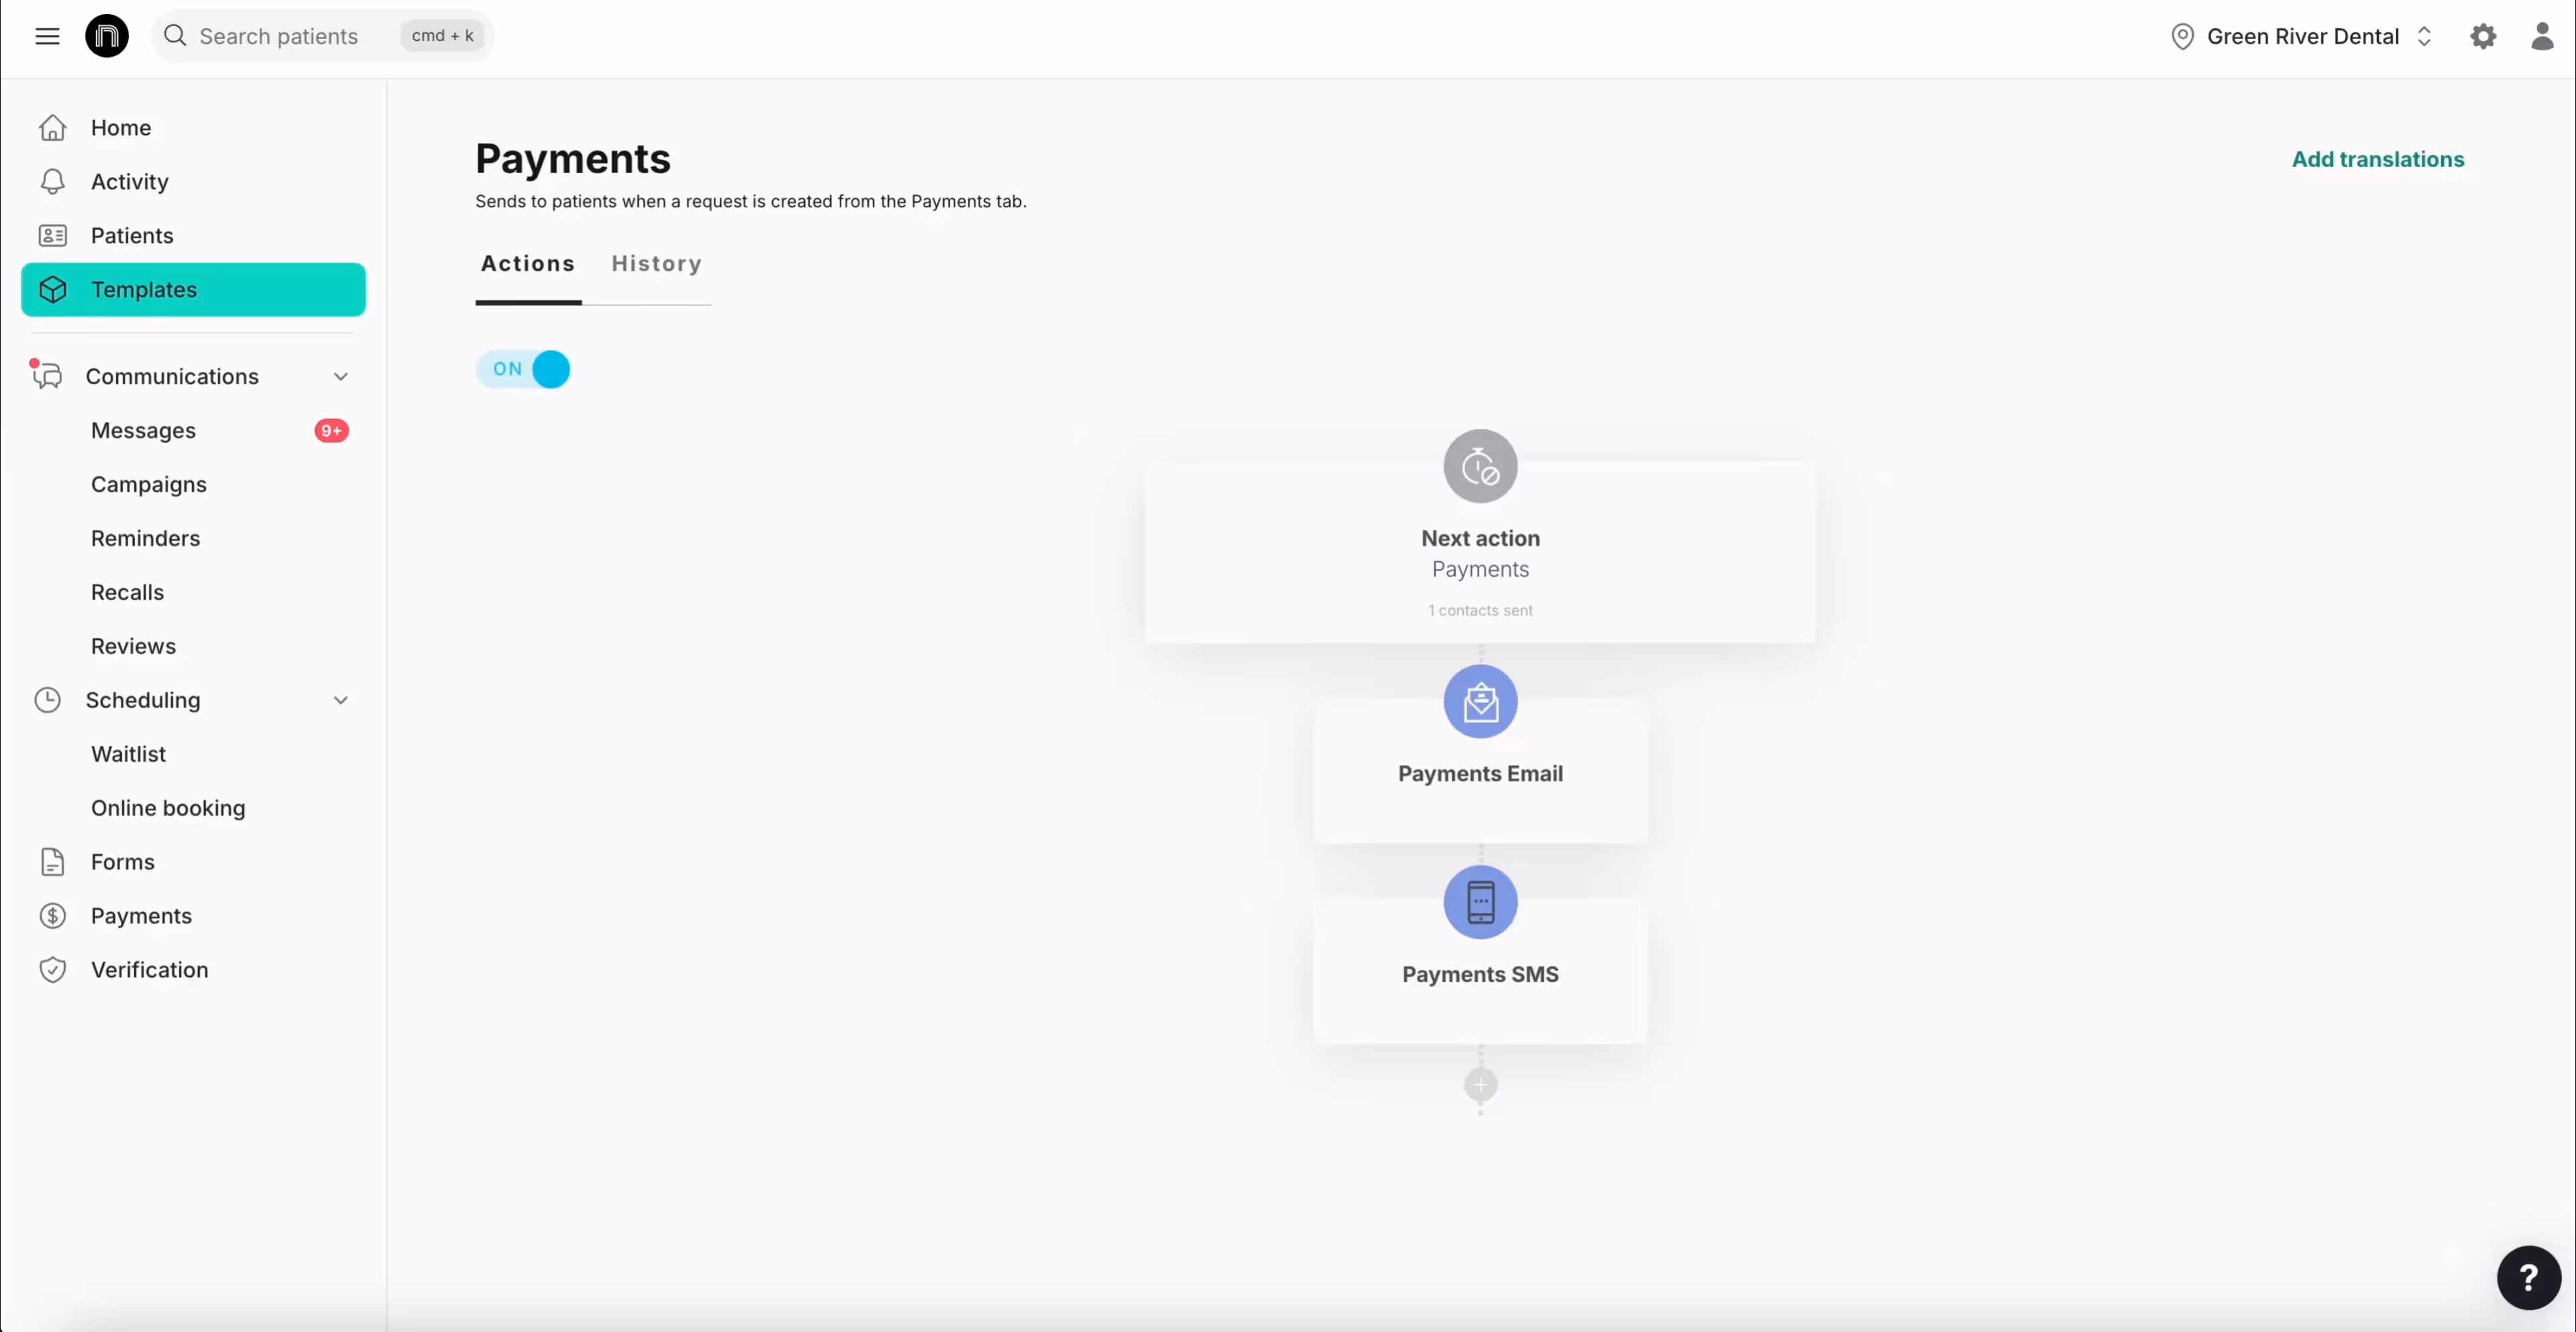Image resolution: width=2576 pixels, height=1332 pixels.
Task: Click the Home house icon
Action: (53, 128)
